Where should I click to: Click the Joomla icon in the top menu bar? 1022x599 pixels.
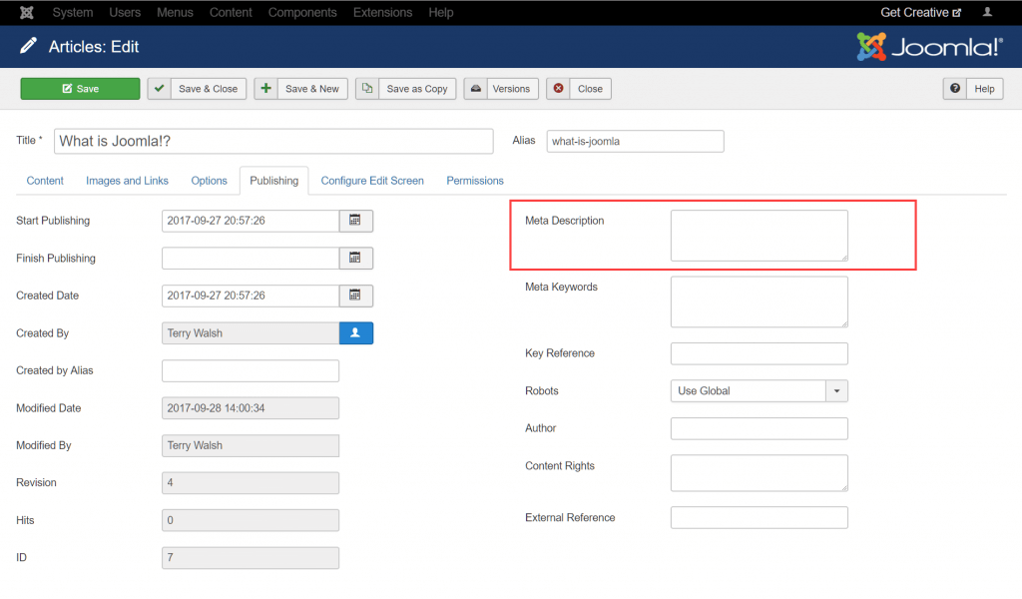click(26, 12)
